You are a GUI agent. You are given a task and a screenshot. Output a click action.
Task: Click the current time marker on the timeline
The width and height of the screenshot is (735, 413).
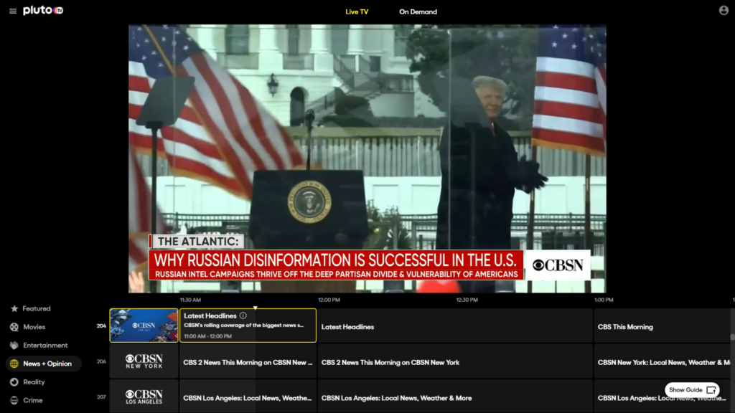coord(255,308)
